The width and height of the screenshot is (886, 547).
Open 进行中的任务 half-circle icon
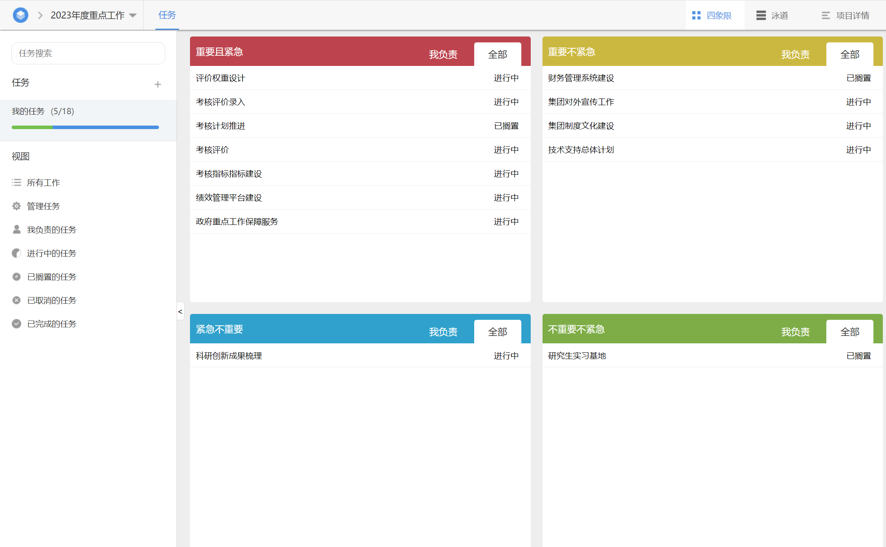pos(16,253)
